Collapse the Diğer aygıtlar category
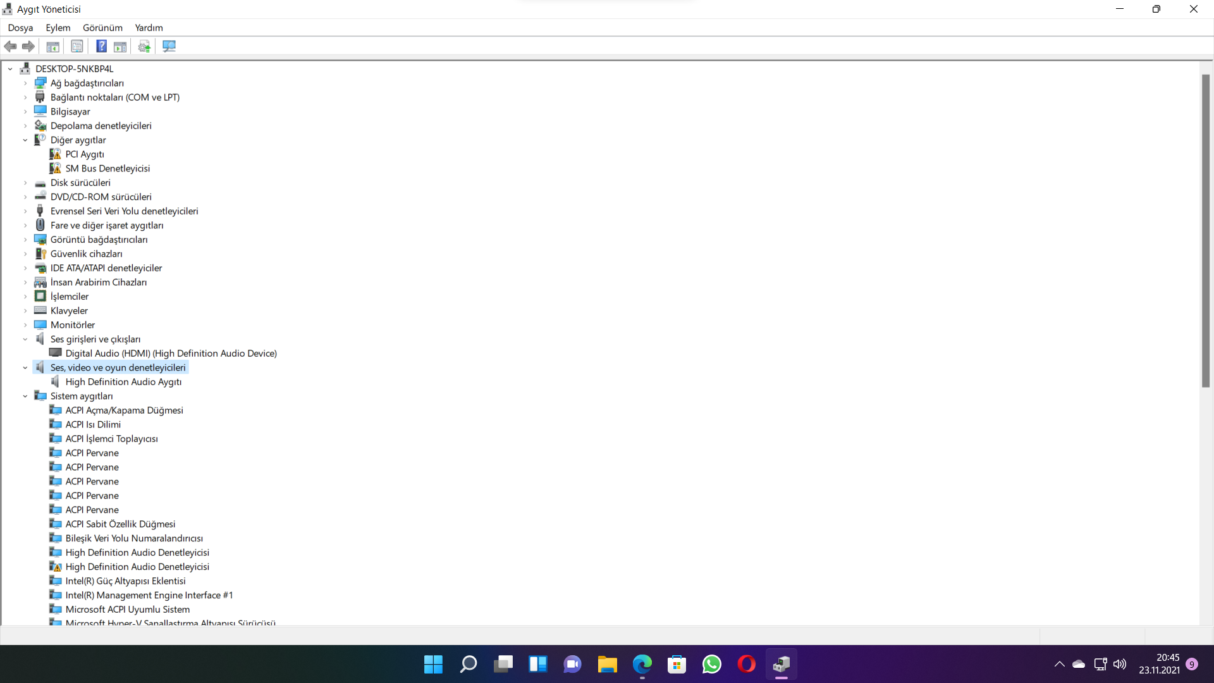The width and height of the screenshot is (1214, 683). 25,140
